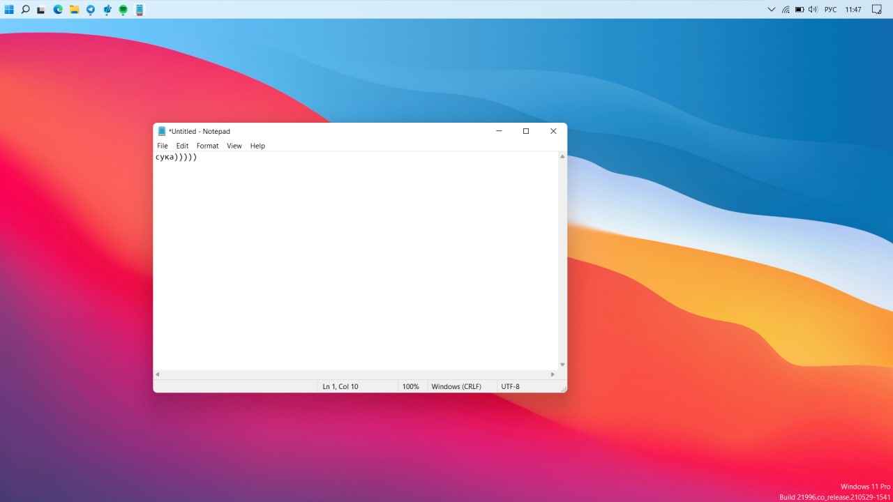893x502 pixels.
Task: Open taskbar Search magnifier
Action: [x=26, y=10]
